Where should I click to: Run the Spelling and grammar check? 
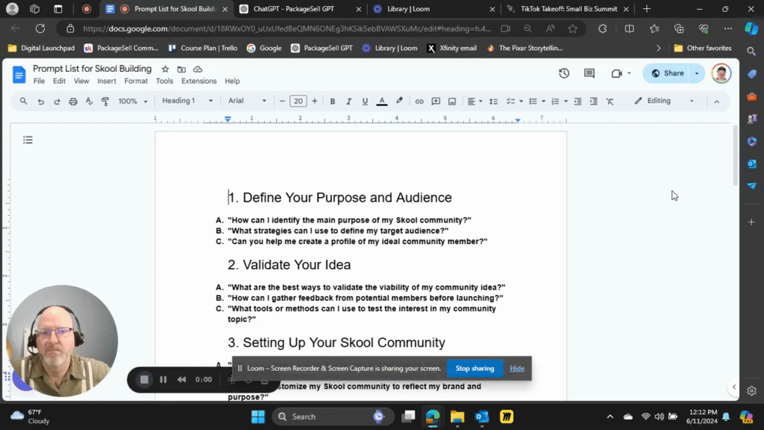90,100
